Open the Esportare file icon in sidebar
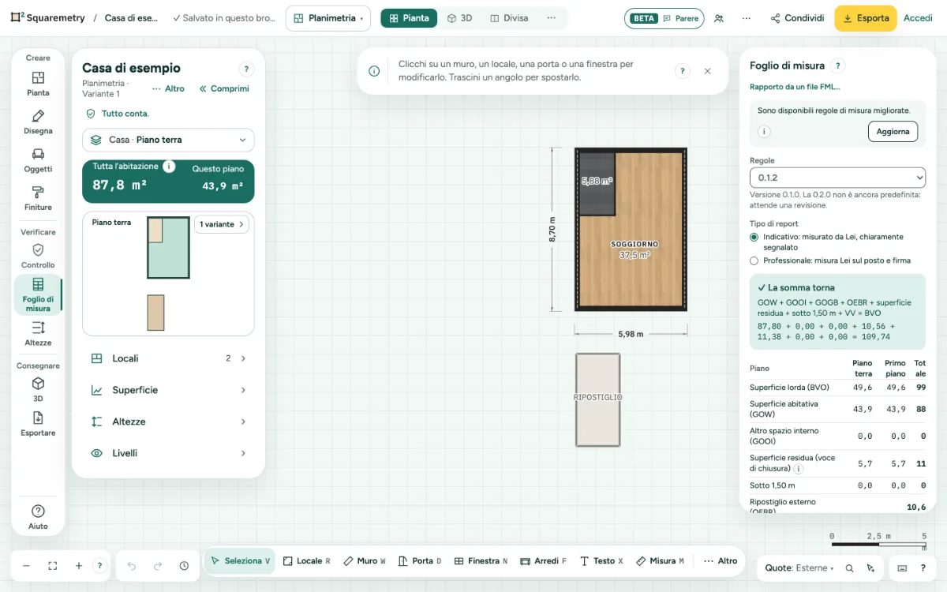 click(x=38, y=424)
